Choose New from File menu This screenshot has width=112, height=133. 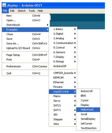(25, 16)
